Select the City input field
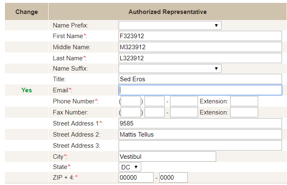This screenshot has width=287, height=185. coord(167,156)
